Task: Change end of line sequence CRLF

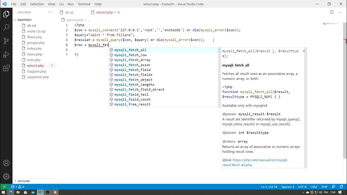Action: click(314, 187)
